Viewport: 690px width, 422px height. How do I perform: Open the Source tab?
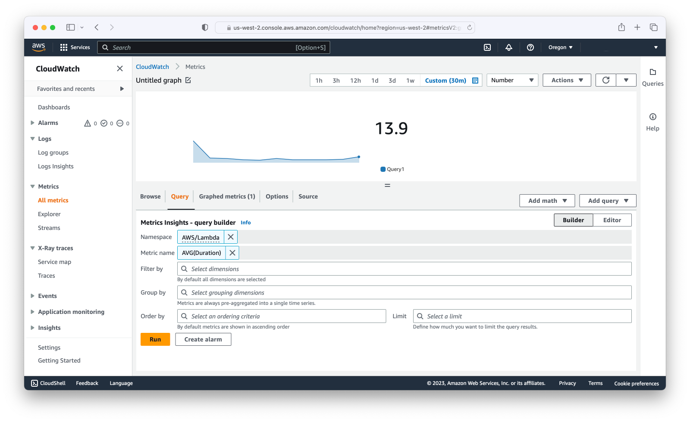[308, 196]
